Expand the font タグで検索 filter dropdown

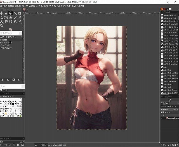pyautogui.click(x=178, y=12)
